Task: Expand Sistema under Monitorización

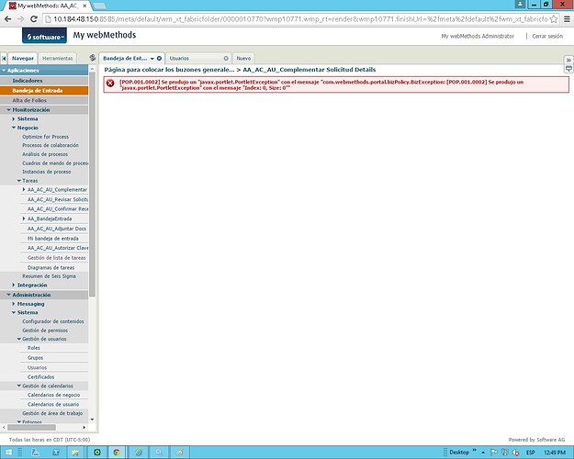Action: [x=14, y=119]
